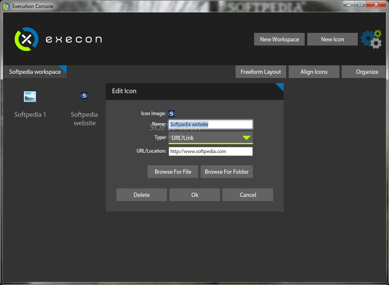Minimize the Execution Console window
The image size is (389, 285).
tap(349, 4)
